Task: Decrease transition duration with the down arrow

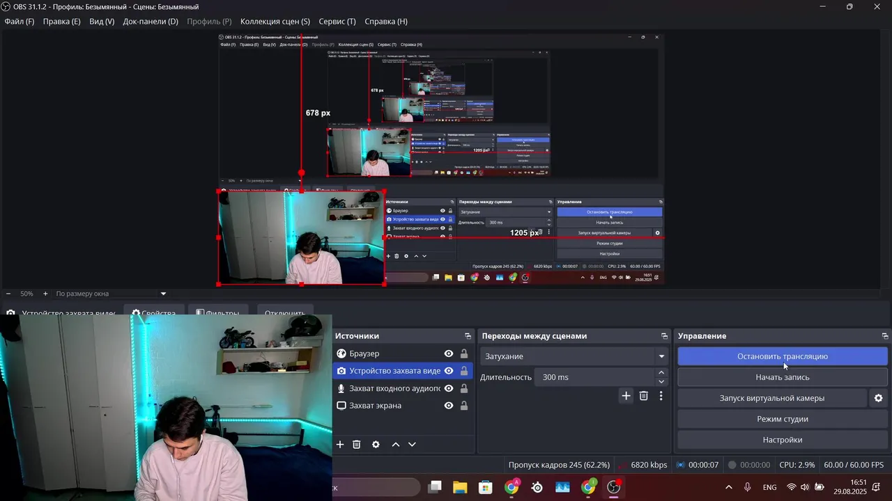Action: coord(661,381)
